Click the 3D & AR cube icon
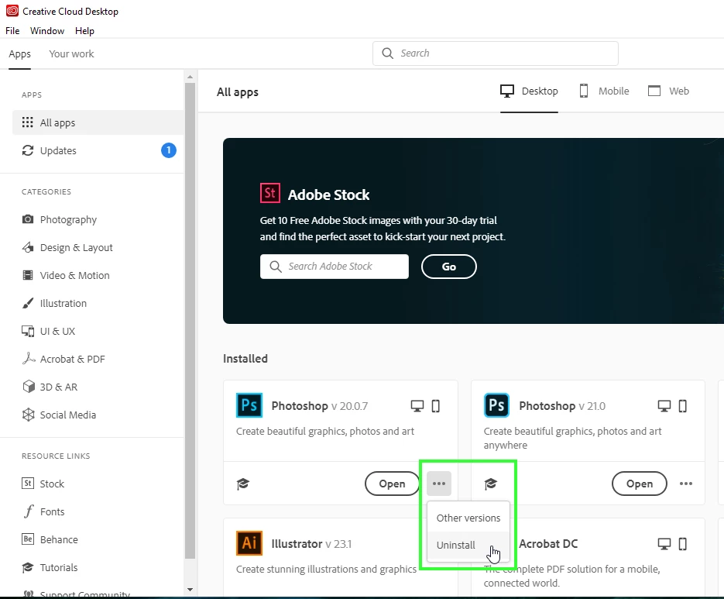This screenshot has width=724, height=599. 28,387
